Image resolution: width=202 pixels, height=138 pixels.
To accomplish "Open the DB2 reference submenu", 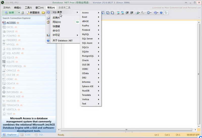I will click(x=91, y=78).
